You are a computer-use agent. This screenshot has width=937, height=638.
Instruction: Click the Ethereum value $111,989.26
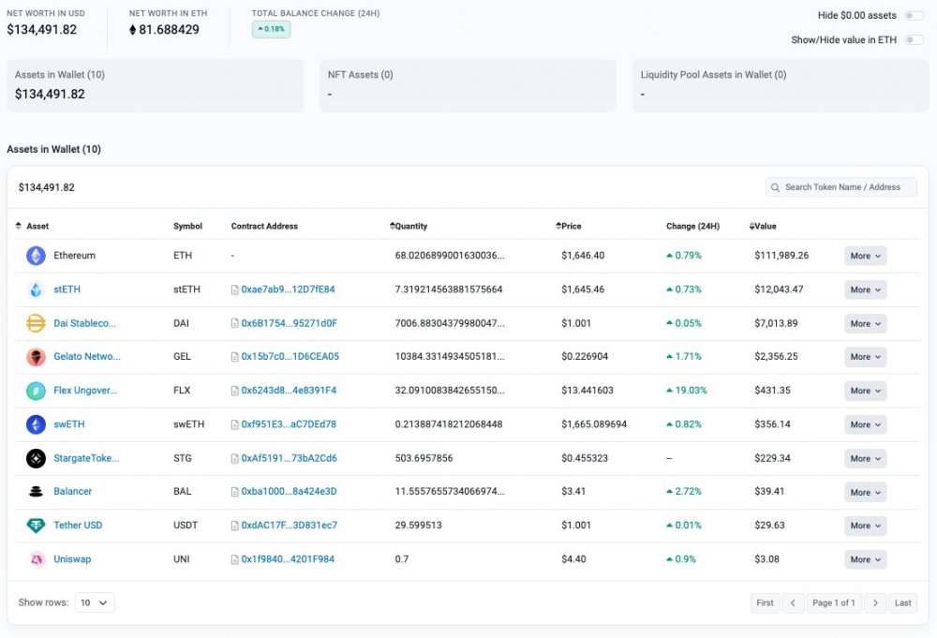(x=781, y=256)
